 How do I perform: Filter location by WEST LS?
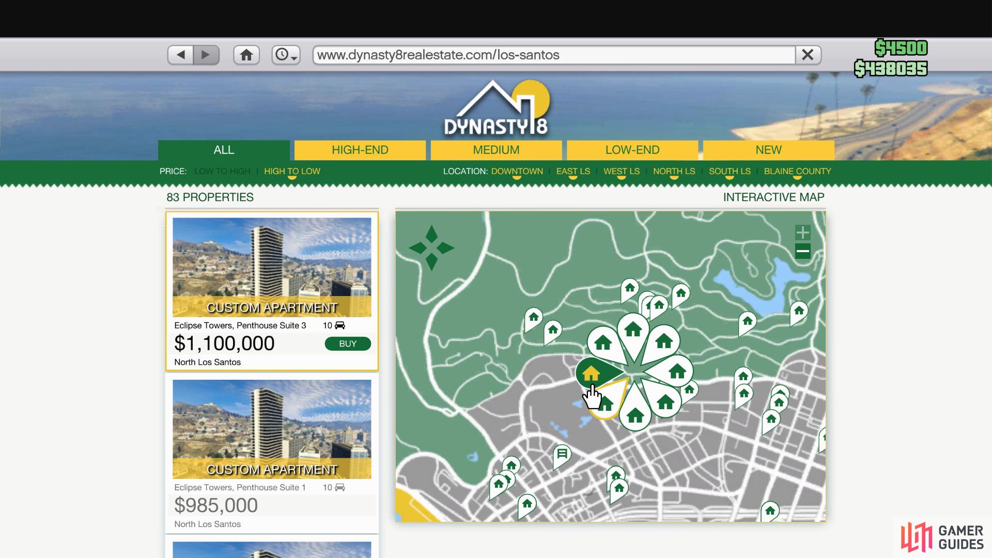point(622,171)
